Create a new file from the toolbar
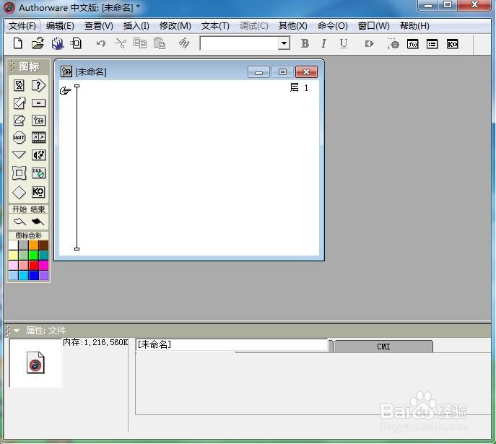The height and width of the screenshot is (444, 496). [18, 43]
